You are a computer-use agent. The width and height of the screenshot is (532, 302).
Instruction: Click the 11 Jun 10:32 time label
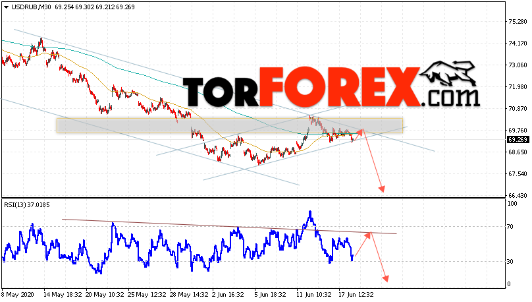coord(314,295)
